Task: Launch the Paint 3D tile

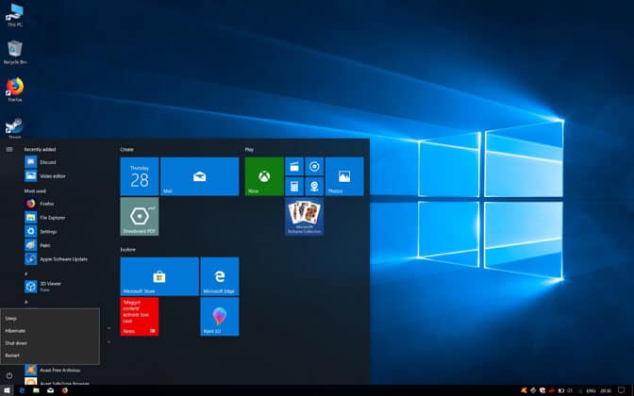Action: (220, 317)
